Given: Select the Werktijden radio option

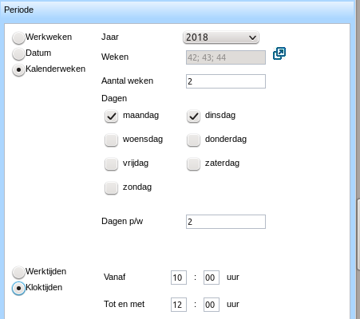Looking at the screenshot, I should pyautogui.click(x=18, y=272).
